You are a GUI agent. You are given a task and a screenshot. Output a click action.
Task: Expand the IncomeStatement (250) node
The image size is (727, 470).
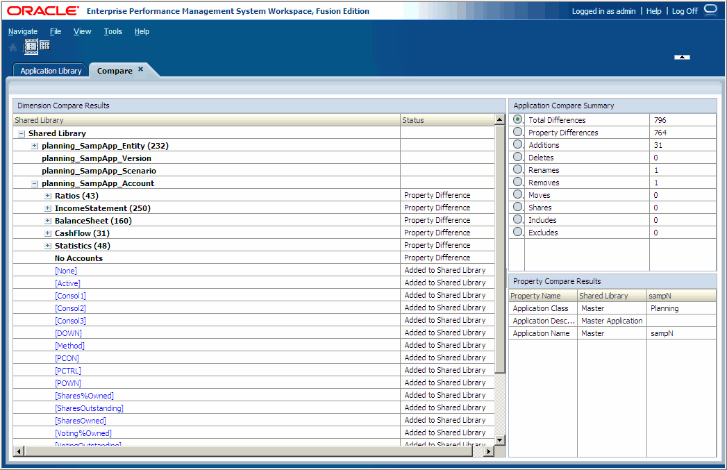tap(48, 208)
